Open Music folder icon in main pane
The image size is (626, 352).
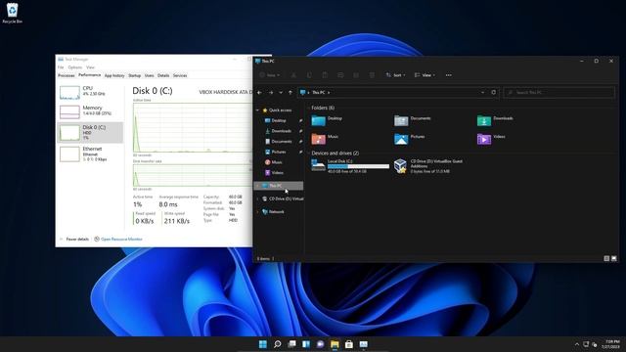[x=318, y=139]
